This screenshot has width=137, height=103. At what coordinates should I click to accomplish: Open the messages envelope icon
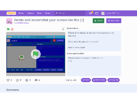(x=90, y=13)
